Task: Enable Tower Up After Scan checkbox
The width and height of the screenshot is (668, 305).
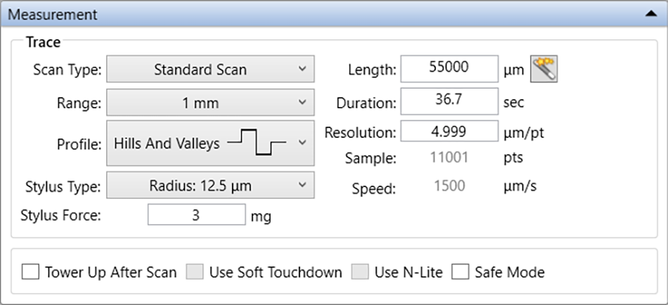Action: 30,272
